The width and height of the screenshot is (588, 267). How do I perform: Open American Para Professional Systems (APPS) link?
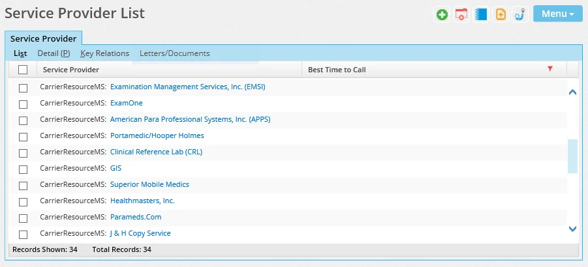tap(190, 119)
